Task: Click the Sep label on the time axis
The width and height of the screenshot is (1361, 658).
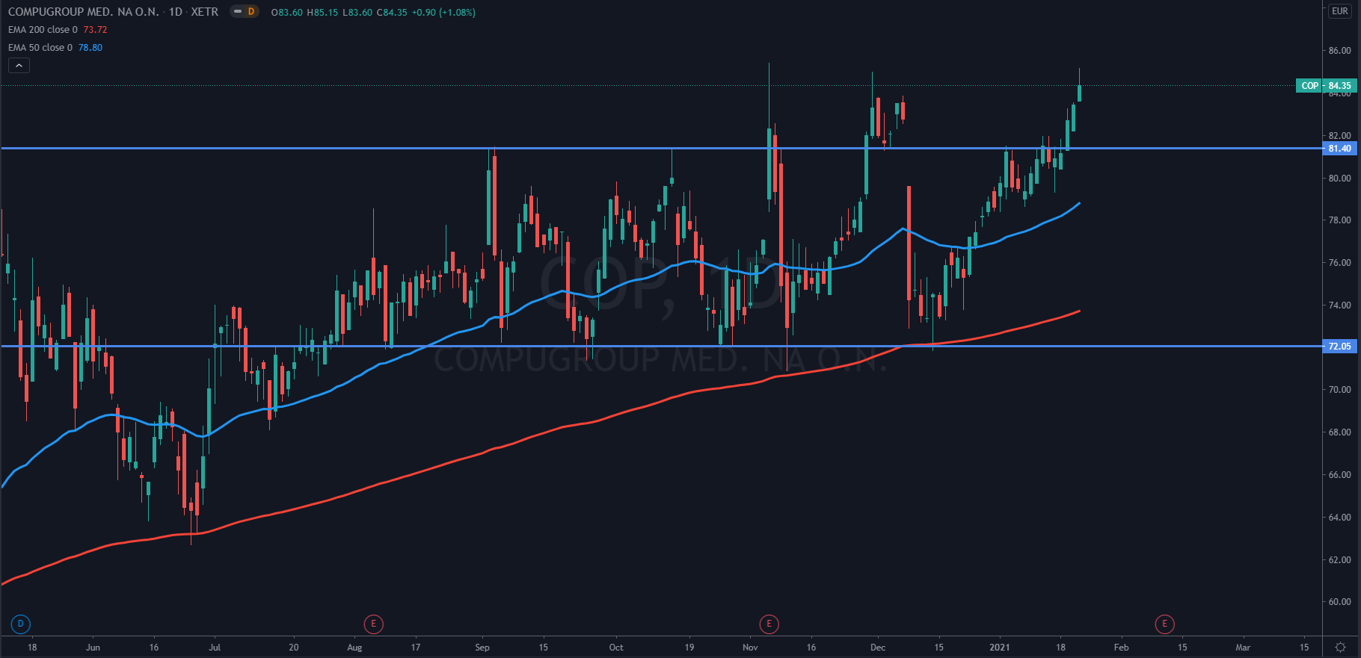Action: (x=482, y=648)
